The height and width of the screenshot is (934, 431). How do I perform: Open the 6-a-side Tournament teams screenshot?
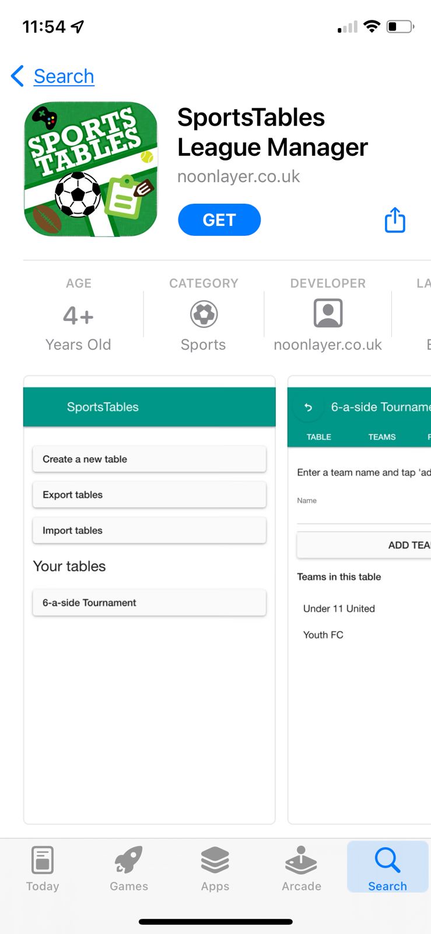click(x=359, y=600)
